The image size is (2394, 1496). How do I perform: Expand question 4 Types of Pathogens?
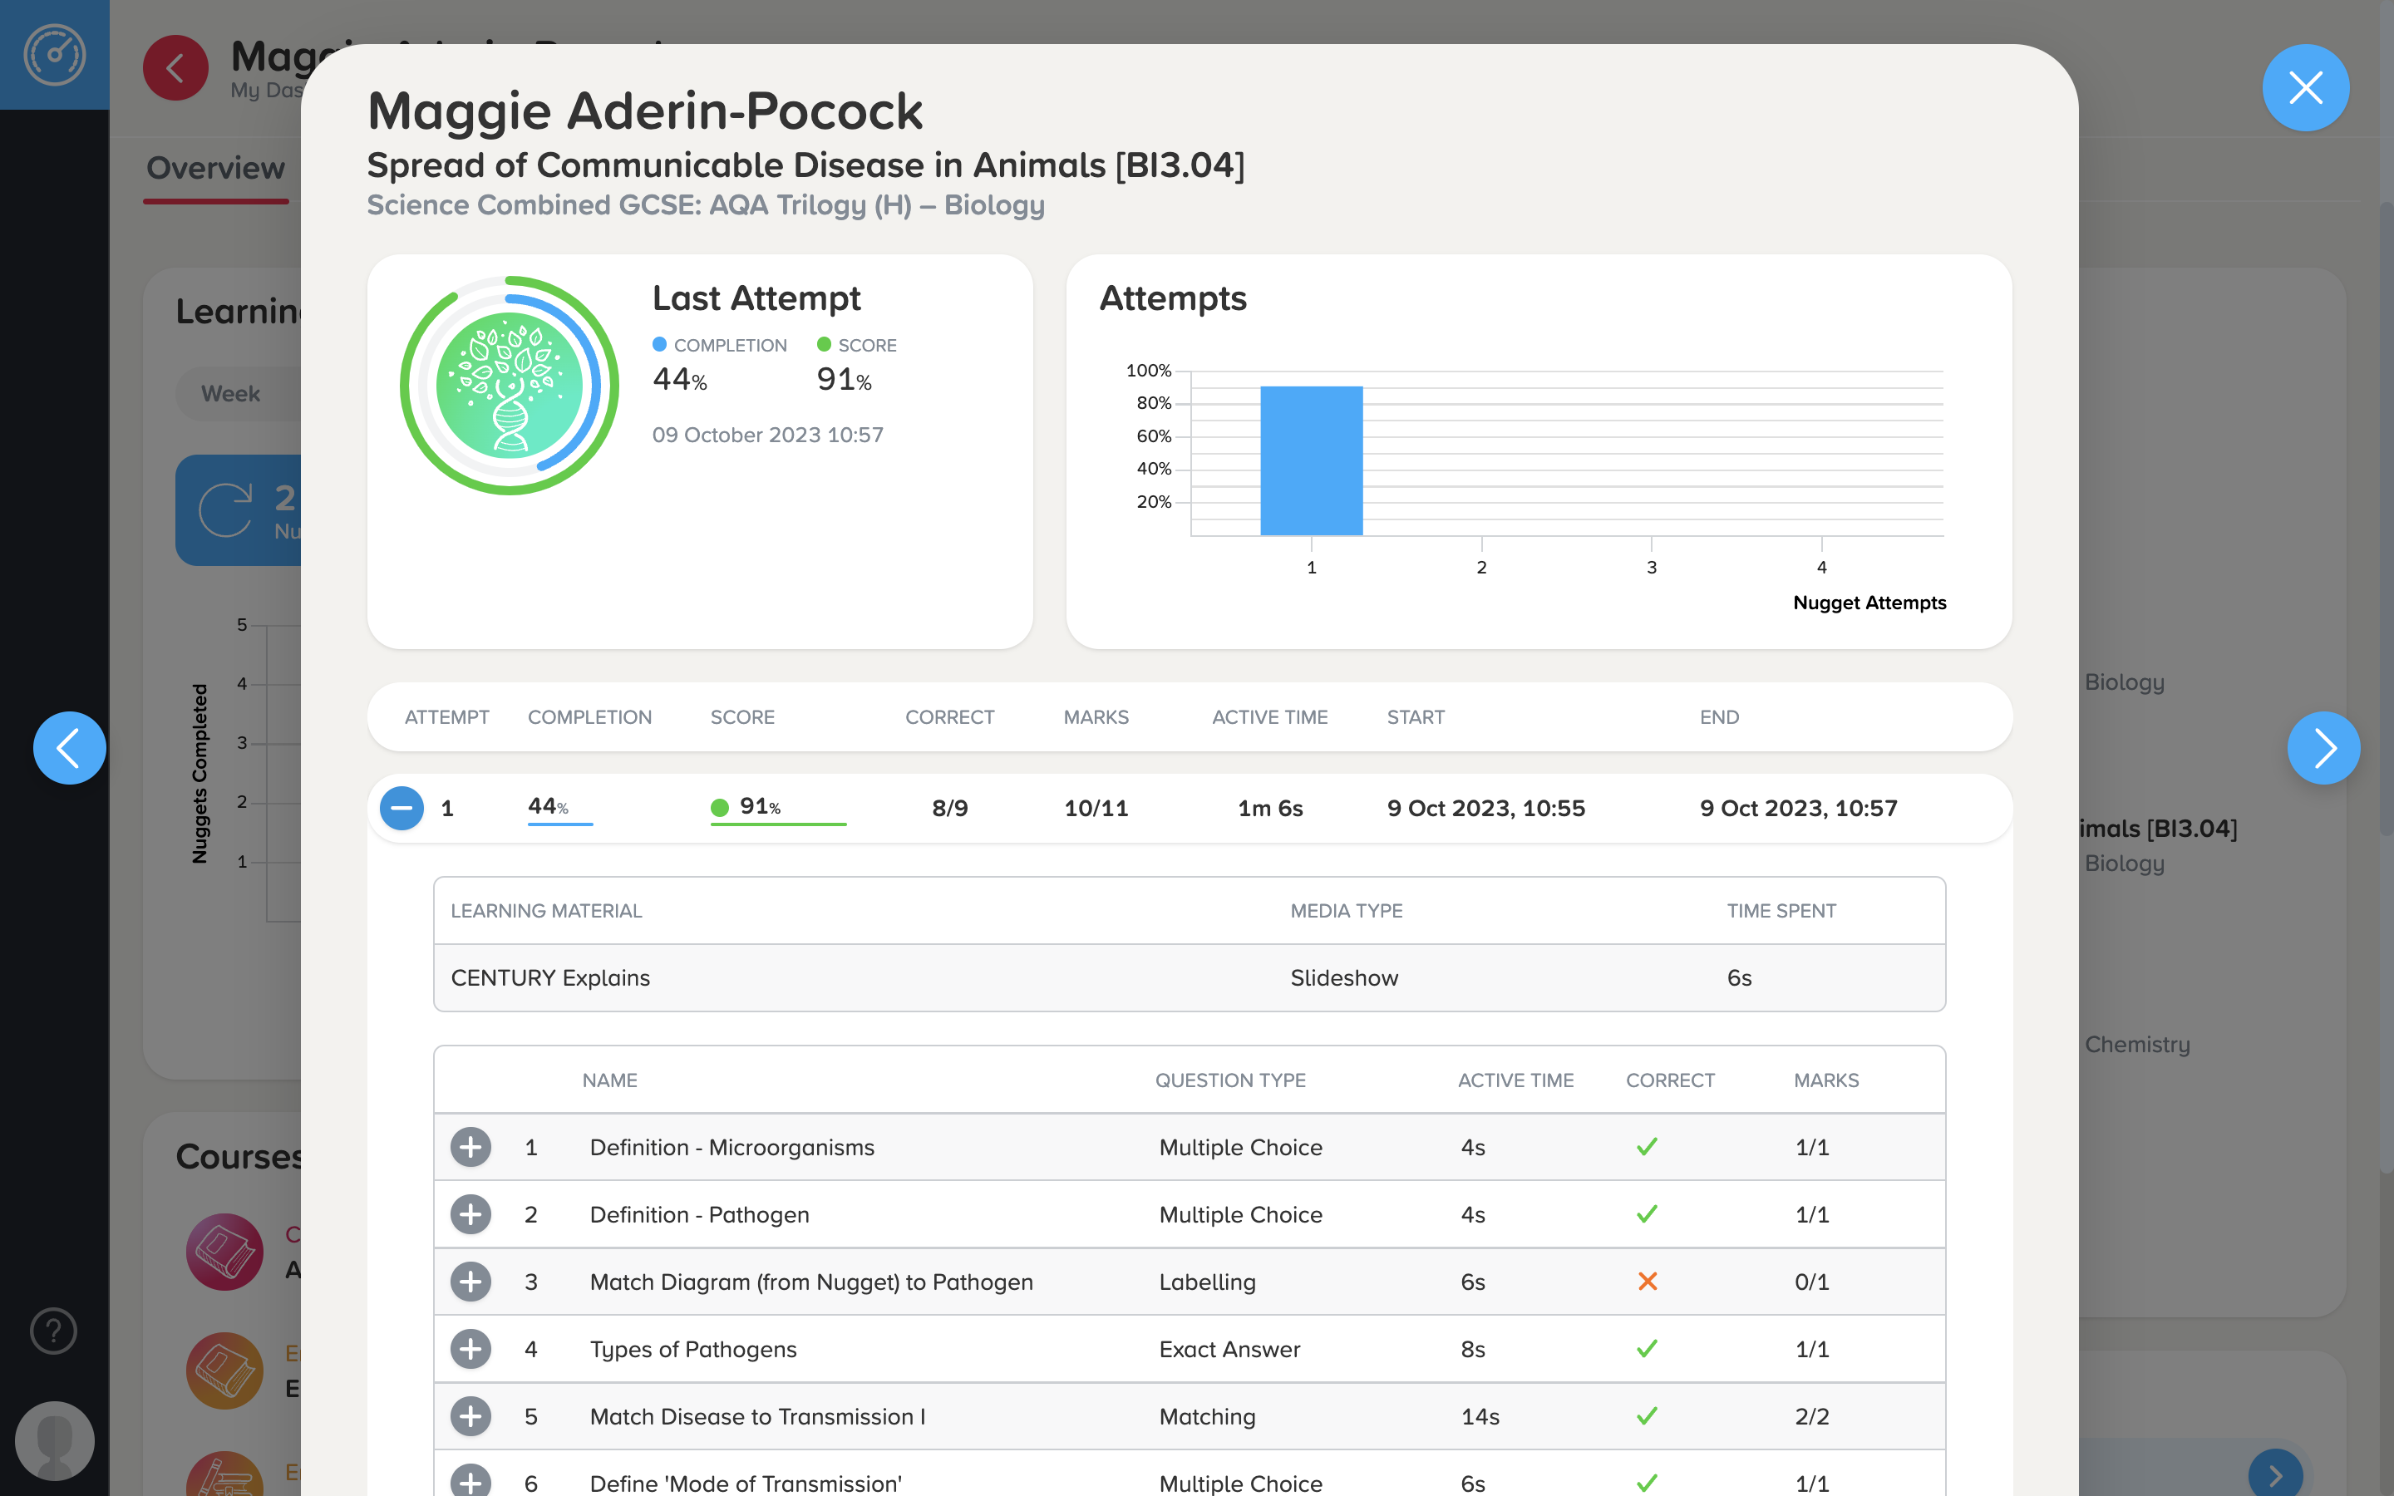(470, 1349)
